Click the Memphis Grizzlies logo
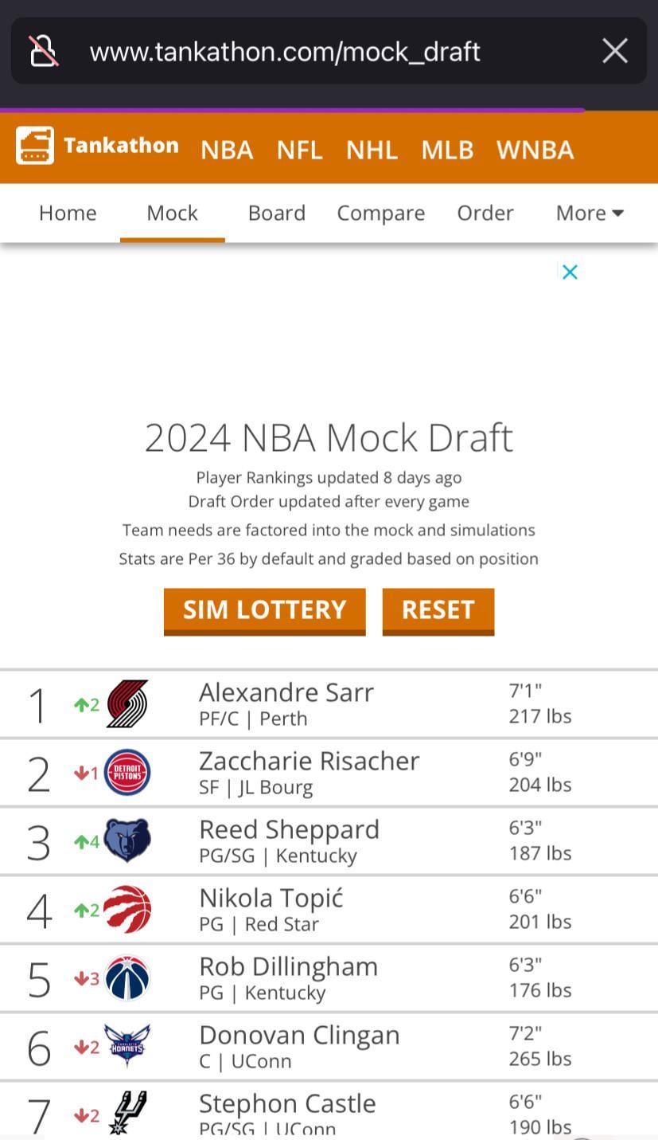 point(127,840)
